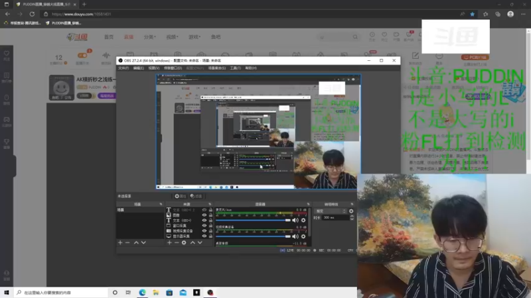Open settings gear for 视频采集设备 mixer channel
Screen dimensions: 531x298
pos(303,236)
